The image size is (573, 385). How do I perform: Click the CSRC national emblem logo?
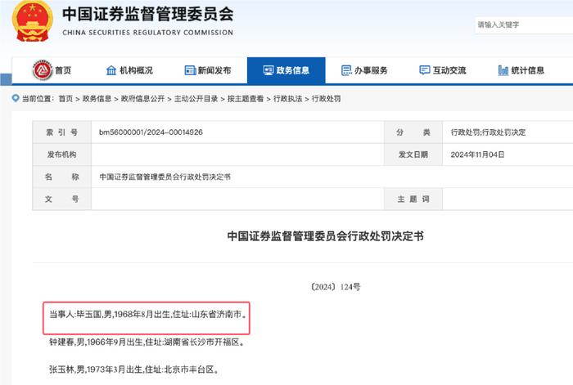coord(33,21)
